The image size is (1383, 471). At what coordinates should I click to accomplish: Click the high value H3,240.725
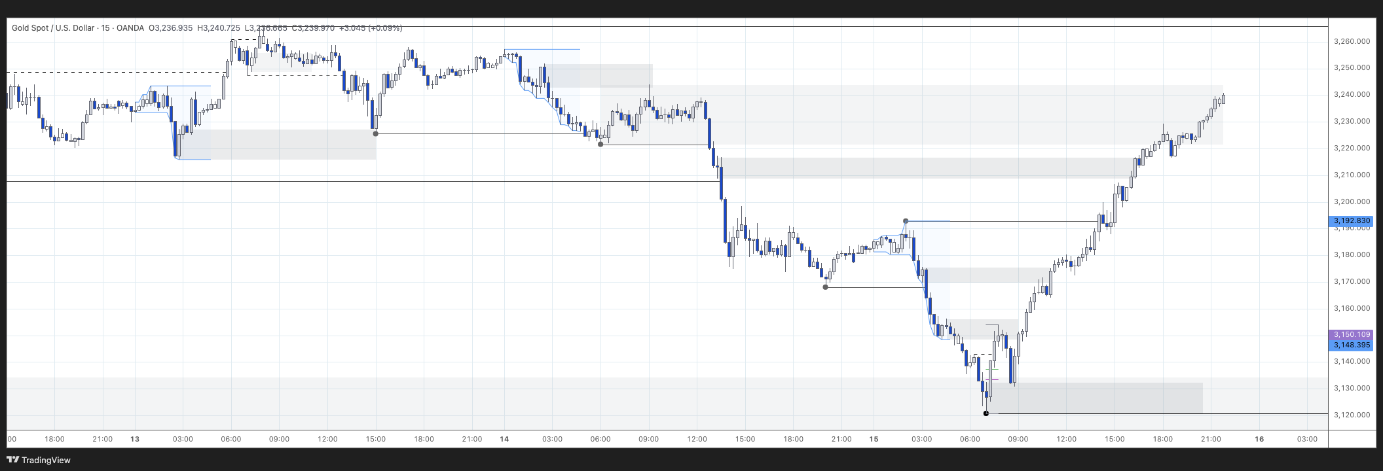click(219, 28)
